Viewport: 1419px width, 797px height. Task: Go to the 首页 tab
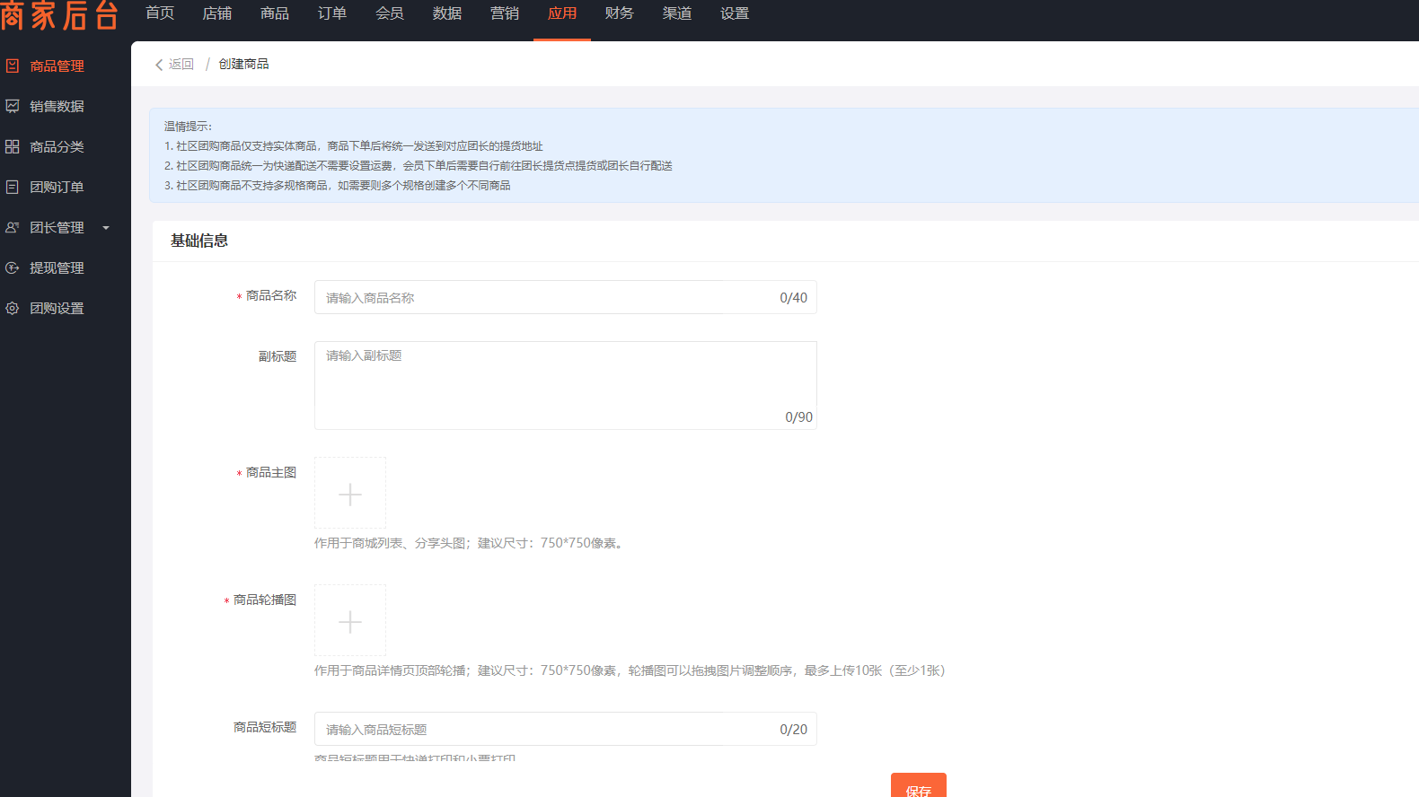[160, 13]
